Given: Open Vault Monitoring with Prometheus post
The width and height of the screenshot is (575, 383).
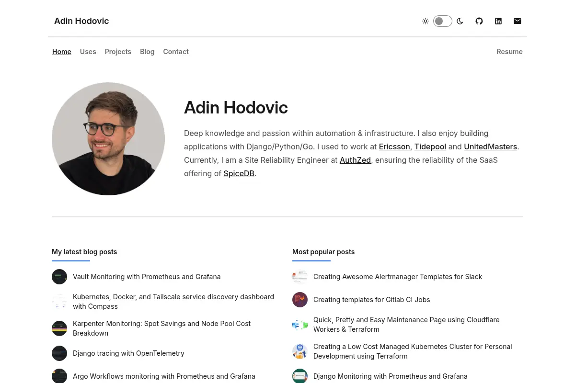Looking at the screenshot, I should tap(147, 277).
